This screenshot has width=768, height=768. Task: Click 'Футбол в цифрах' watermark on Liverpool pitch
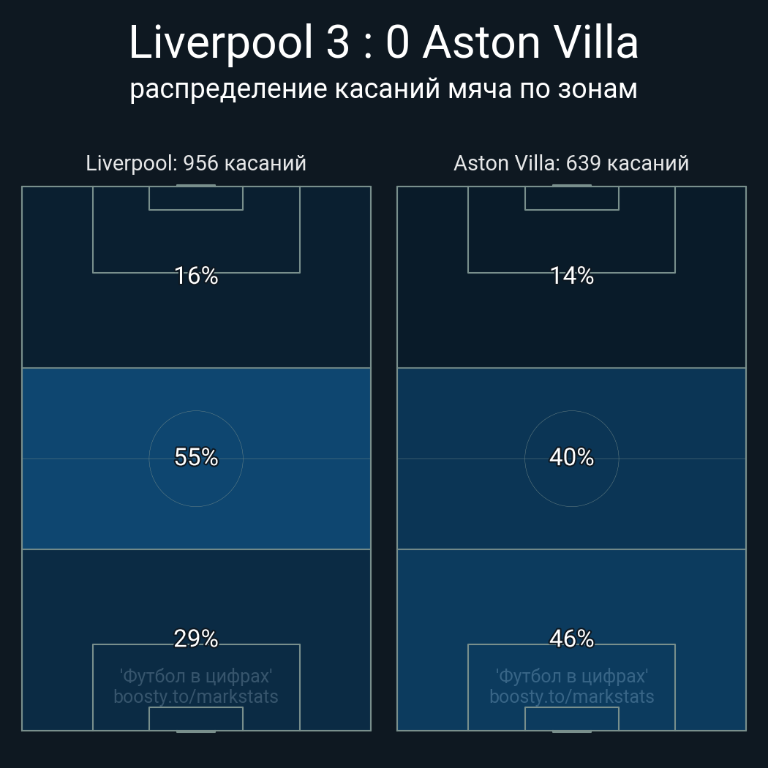point(196,675)
